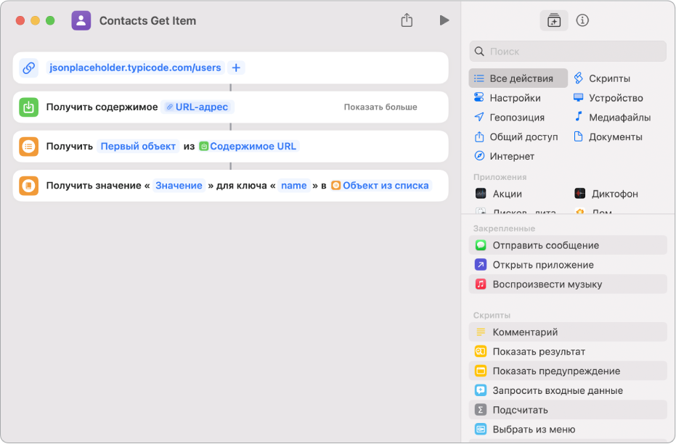This screenshot has height=444, width=676.
Task: Open the Contacts Get Item shortcut icon
Action: click(81, 20)
